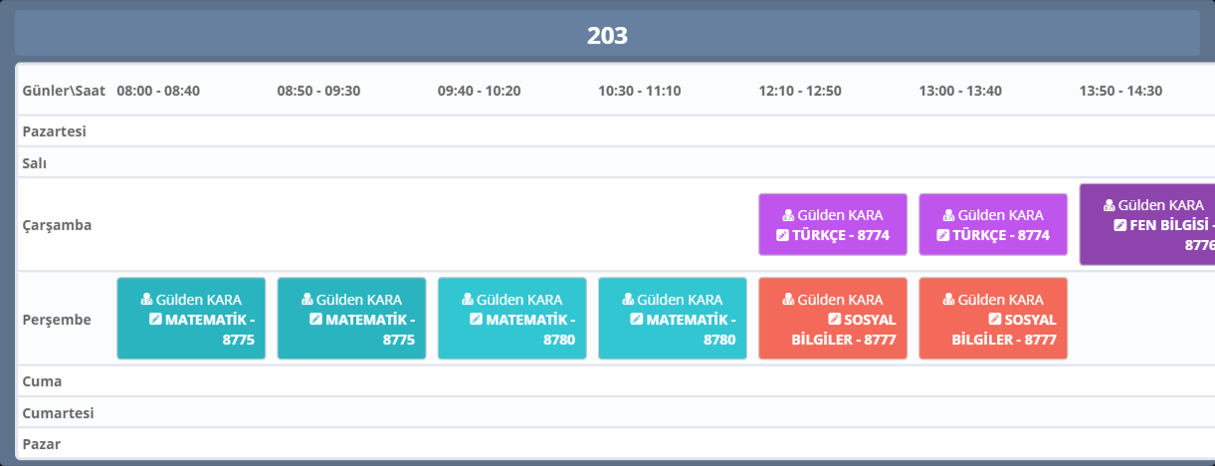
Task: Click the 203 classroom header bar
Action: coord(607,35)
